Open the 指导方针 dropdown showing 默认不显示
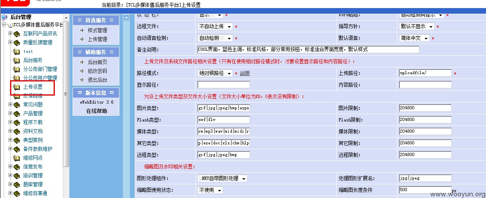This screenshot has height=198, width=486. [417, 27]
